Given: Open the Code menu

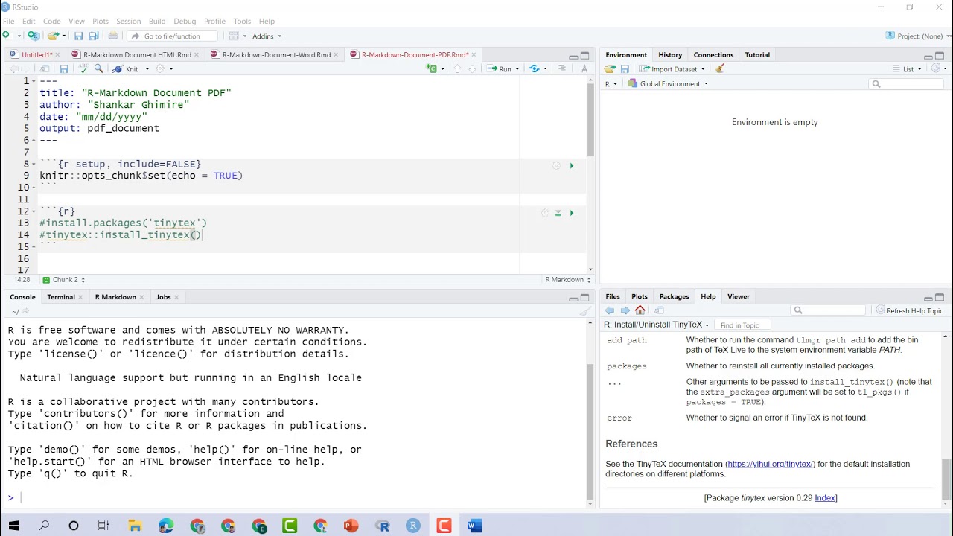Looking at the screenshot, I should [x=51, y=21].
